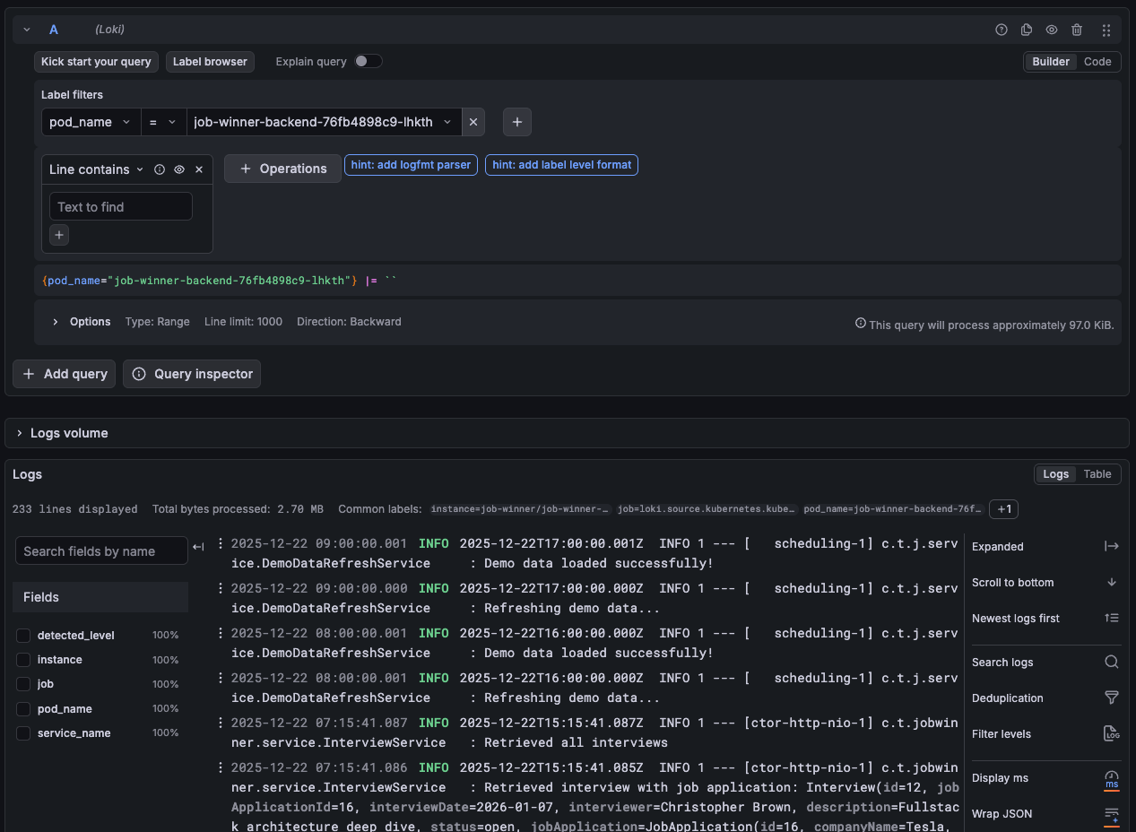Switch to the Code tab
Screen dimensions: 1136x832
[1097, 61]
